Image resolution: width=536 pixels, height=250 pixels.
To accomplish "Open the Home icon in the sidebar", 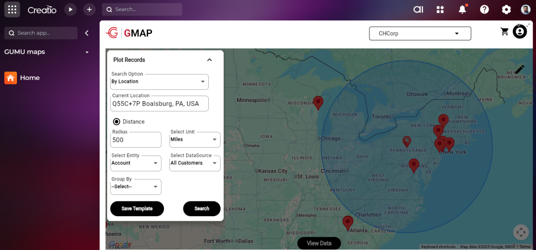I will tap(11, 78).
